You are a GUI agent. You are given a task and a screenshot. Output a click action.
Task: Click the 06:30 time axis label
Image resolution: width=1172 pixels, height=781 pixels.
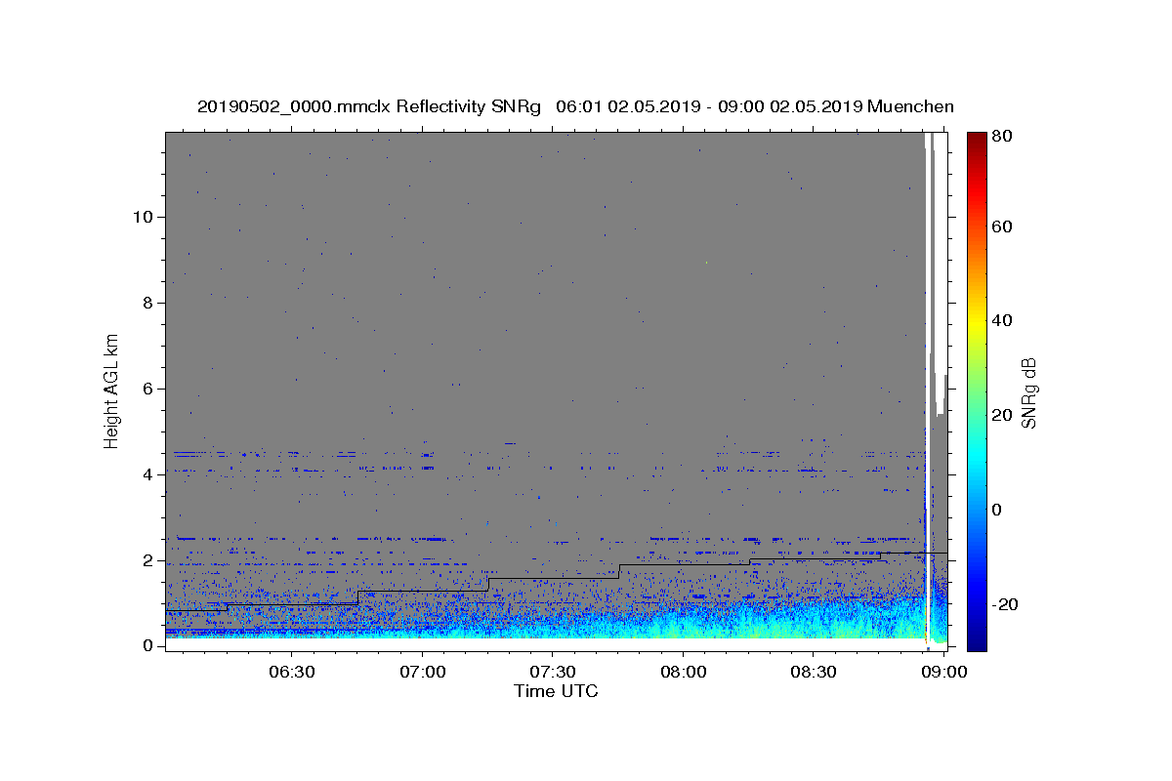[292, 672]
